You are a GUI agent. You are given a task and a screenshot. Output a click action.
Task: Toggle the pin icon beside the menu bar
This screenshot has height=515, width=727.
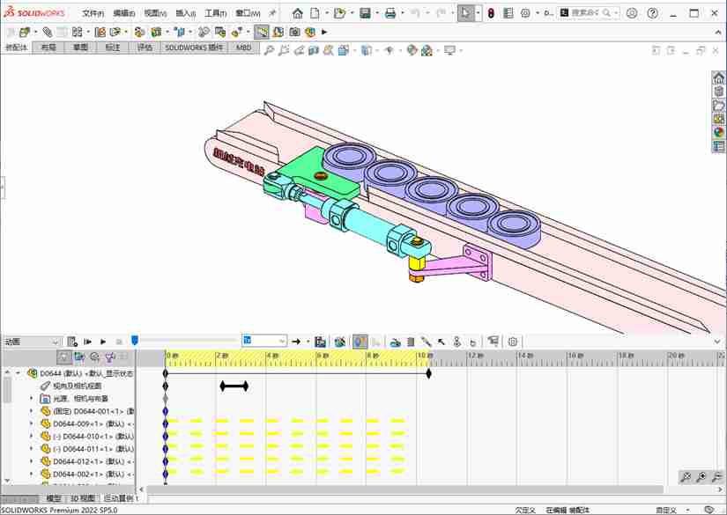click(x=272, y=13)
